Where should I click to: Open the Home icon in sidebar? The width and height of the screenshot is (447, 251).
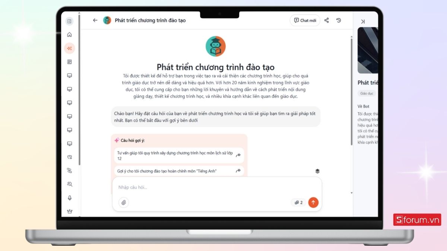tap(69, 35)
